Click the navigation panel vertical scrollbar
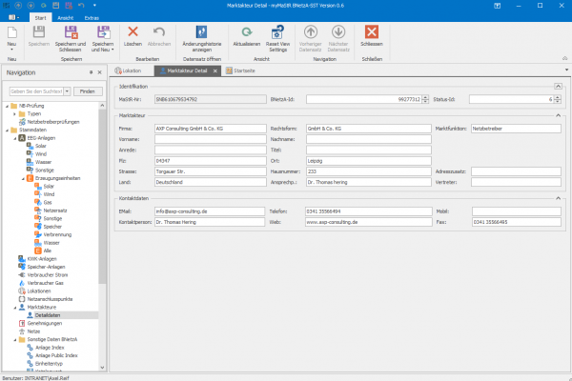Image resolution: width=572 pixels, height=381 pixels. tap(100, 190)
